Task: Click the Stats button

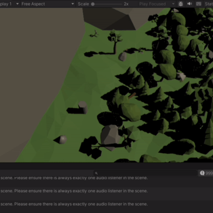Action: pos(209,4)
